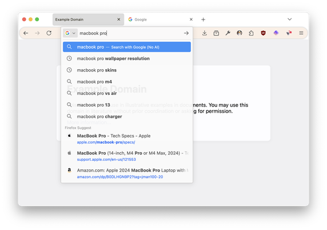The width and height of the screenshot is (327, 230).
Task: Go back with the back arrow
Action: pos(26,33)
